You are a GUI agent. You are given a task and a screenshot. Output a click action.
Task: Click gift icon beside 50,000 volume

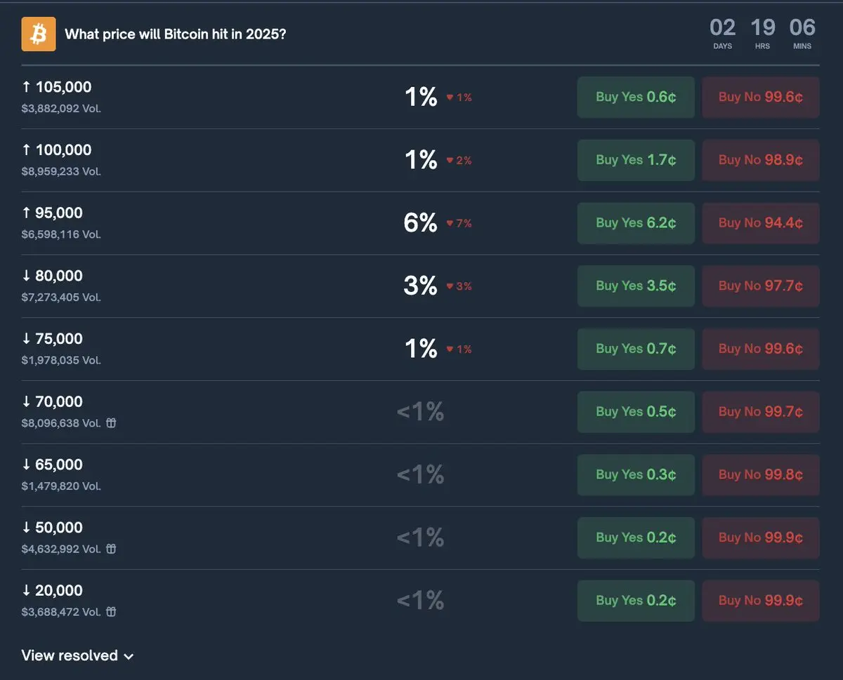coord(111,549)
